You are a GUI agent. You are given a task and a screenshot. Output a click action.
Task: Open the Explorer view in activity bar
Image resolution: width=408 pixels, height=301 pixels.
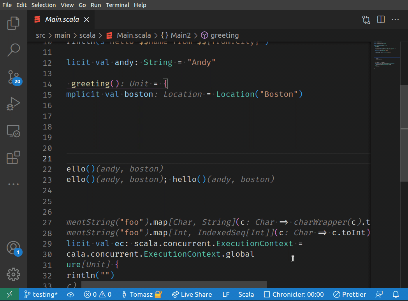tap(13, 23)
